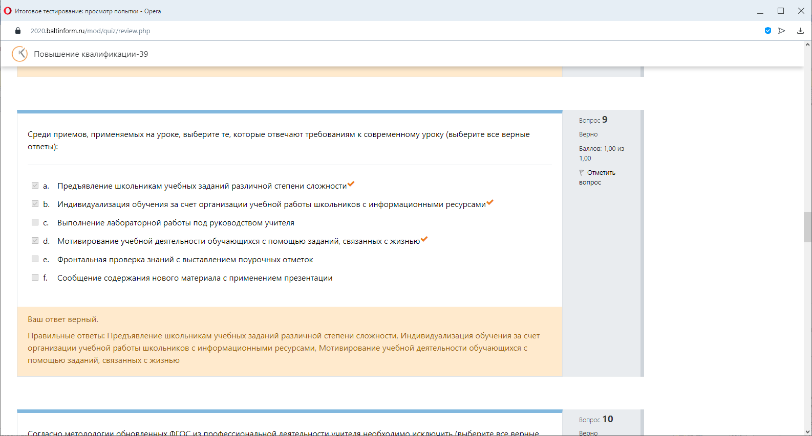Maximize the Opera window
The width and height of the screenshot is (812, 436).
(x=781, y=11)
